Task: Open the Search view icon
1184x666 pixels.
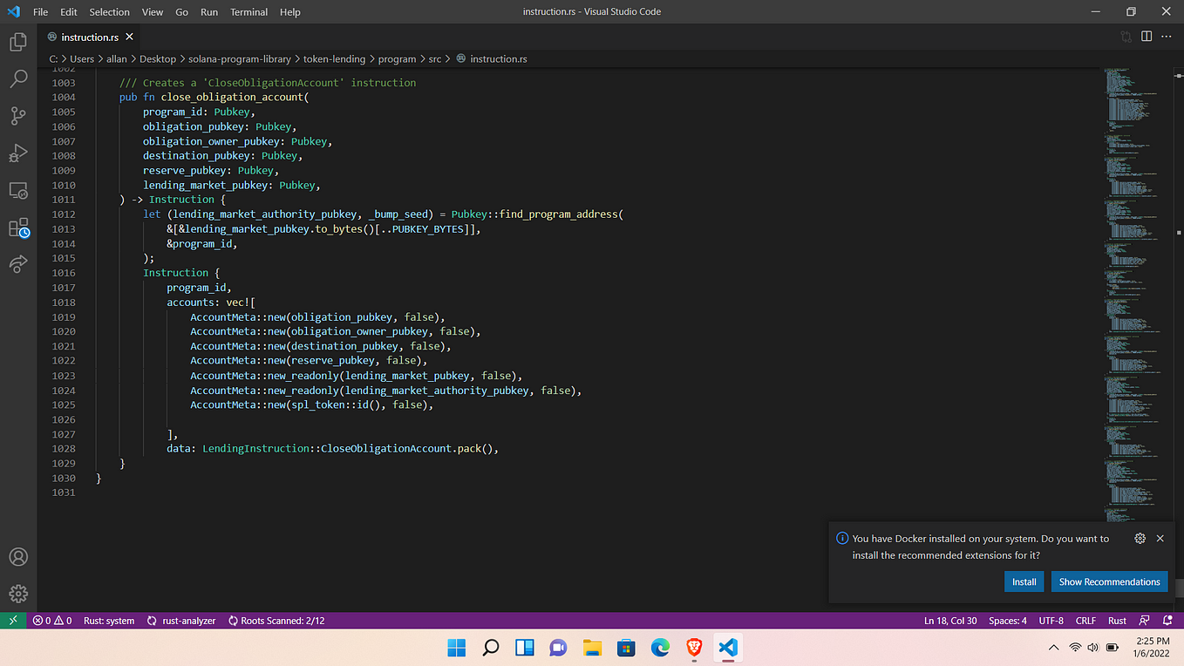Action: click(x=18, y=79)
